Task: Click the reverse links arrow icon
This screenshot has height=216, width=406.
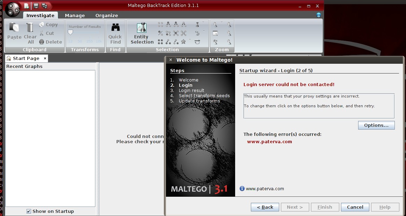Action: pyautogui.click(x=197, y=42)
